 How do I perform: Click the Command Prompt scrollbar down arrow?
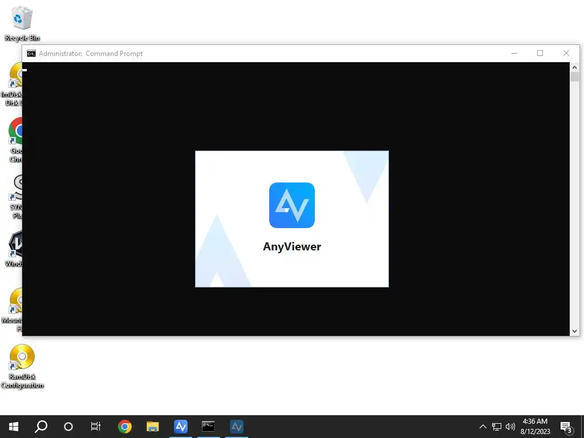pos(574,331)
